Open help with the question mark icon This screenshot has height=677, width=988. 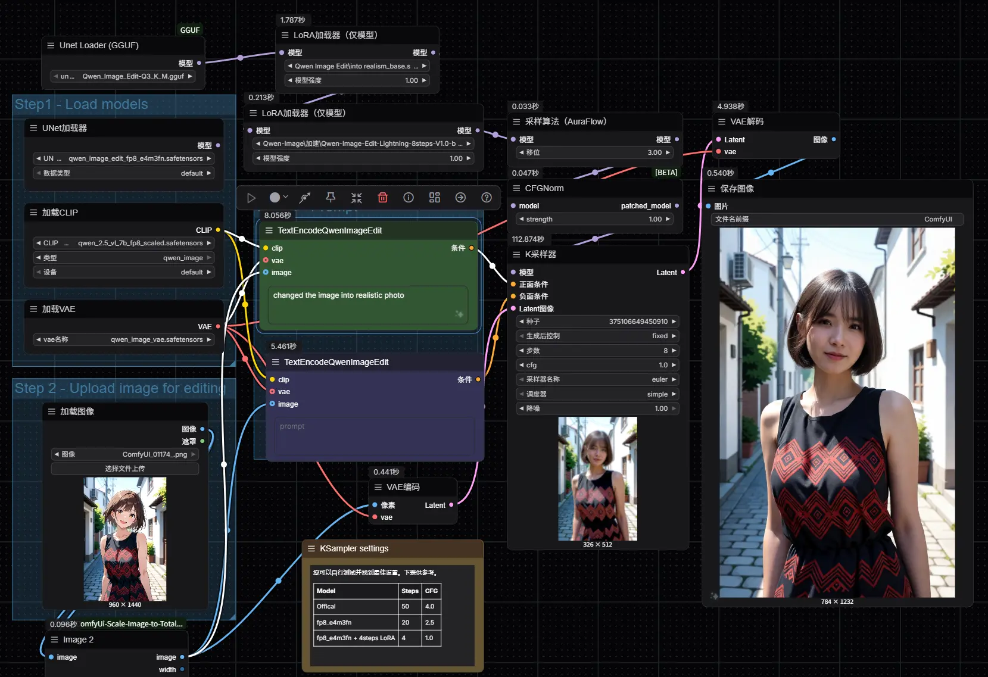(487, 198)
